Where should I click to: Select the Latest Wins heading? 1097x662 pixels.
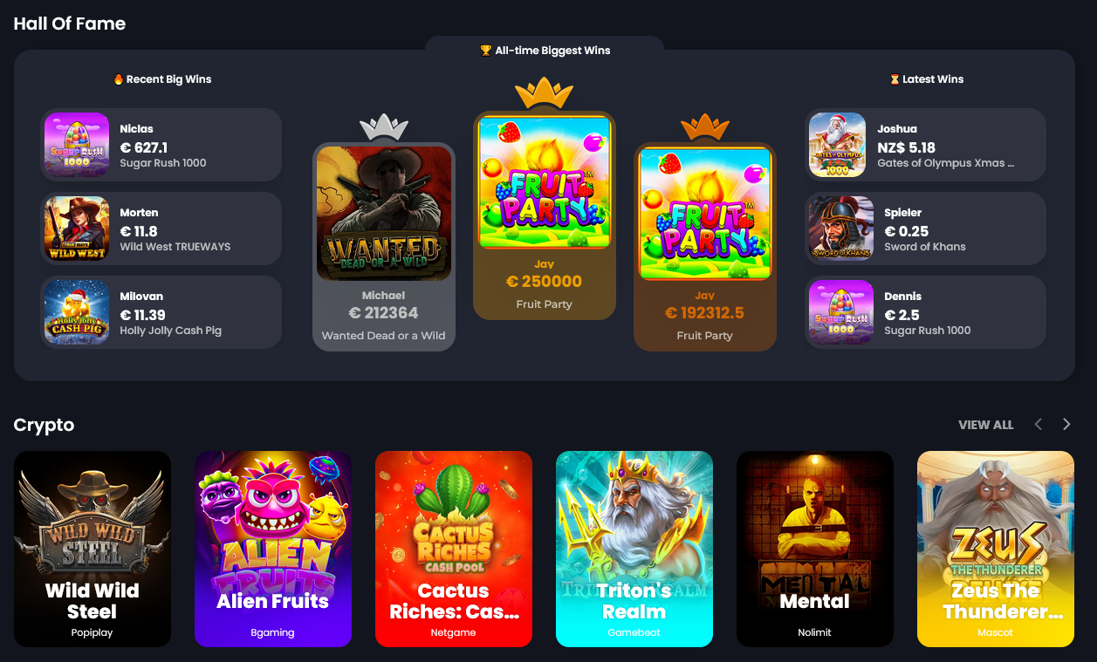click(926, 79)
